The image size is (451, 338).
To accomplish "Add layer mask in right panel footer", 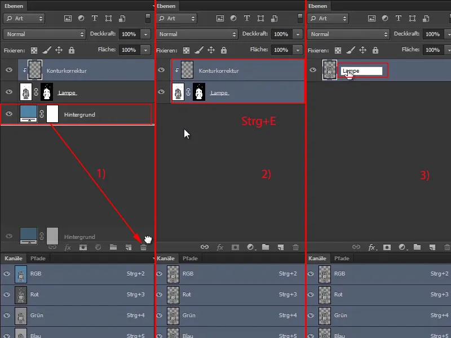I will pyautogui.click(x=387, y=247).
